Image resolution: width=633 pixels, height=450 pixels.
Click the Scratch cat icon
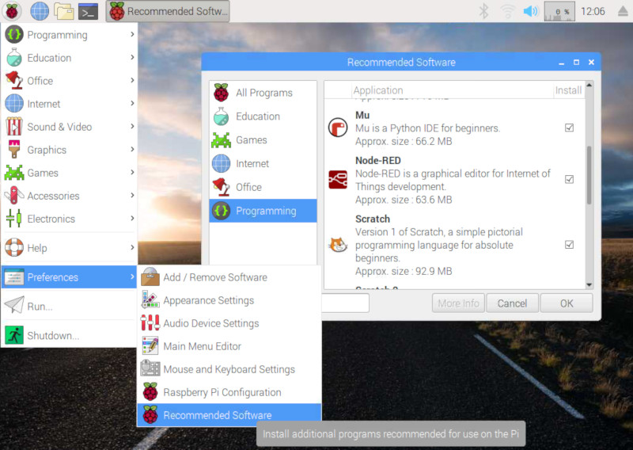click(338, 245)
